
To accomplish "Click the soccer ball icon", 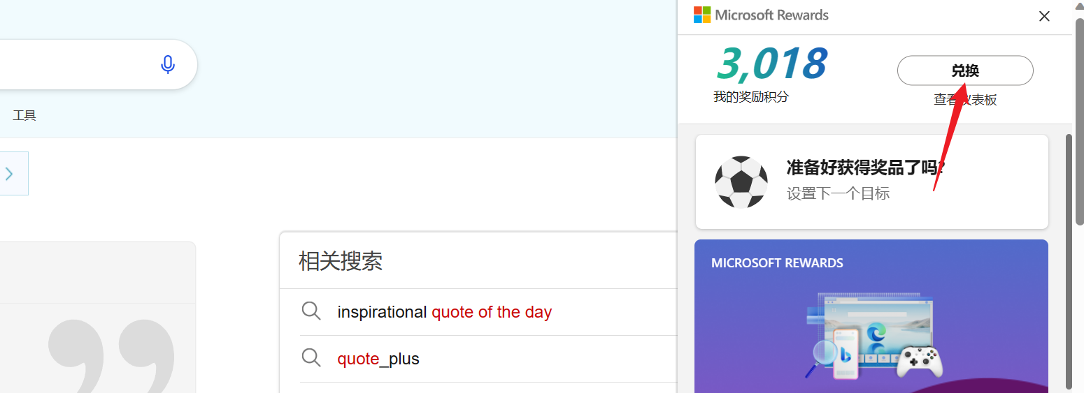I will (x=741, y=181).
